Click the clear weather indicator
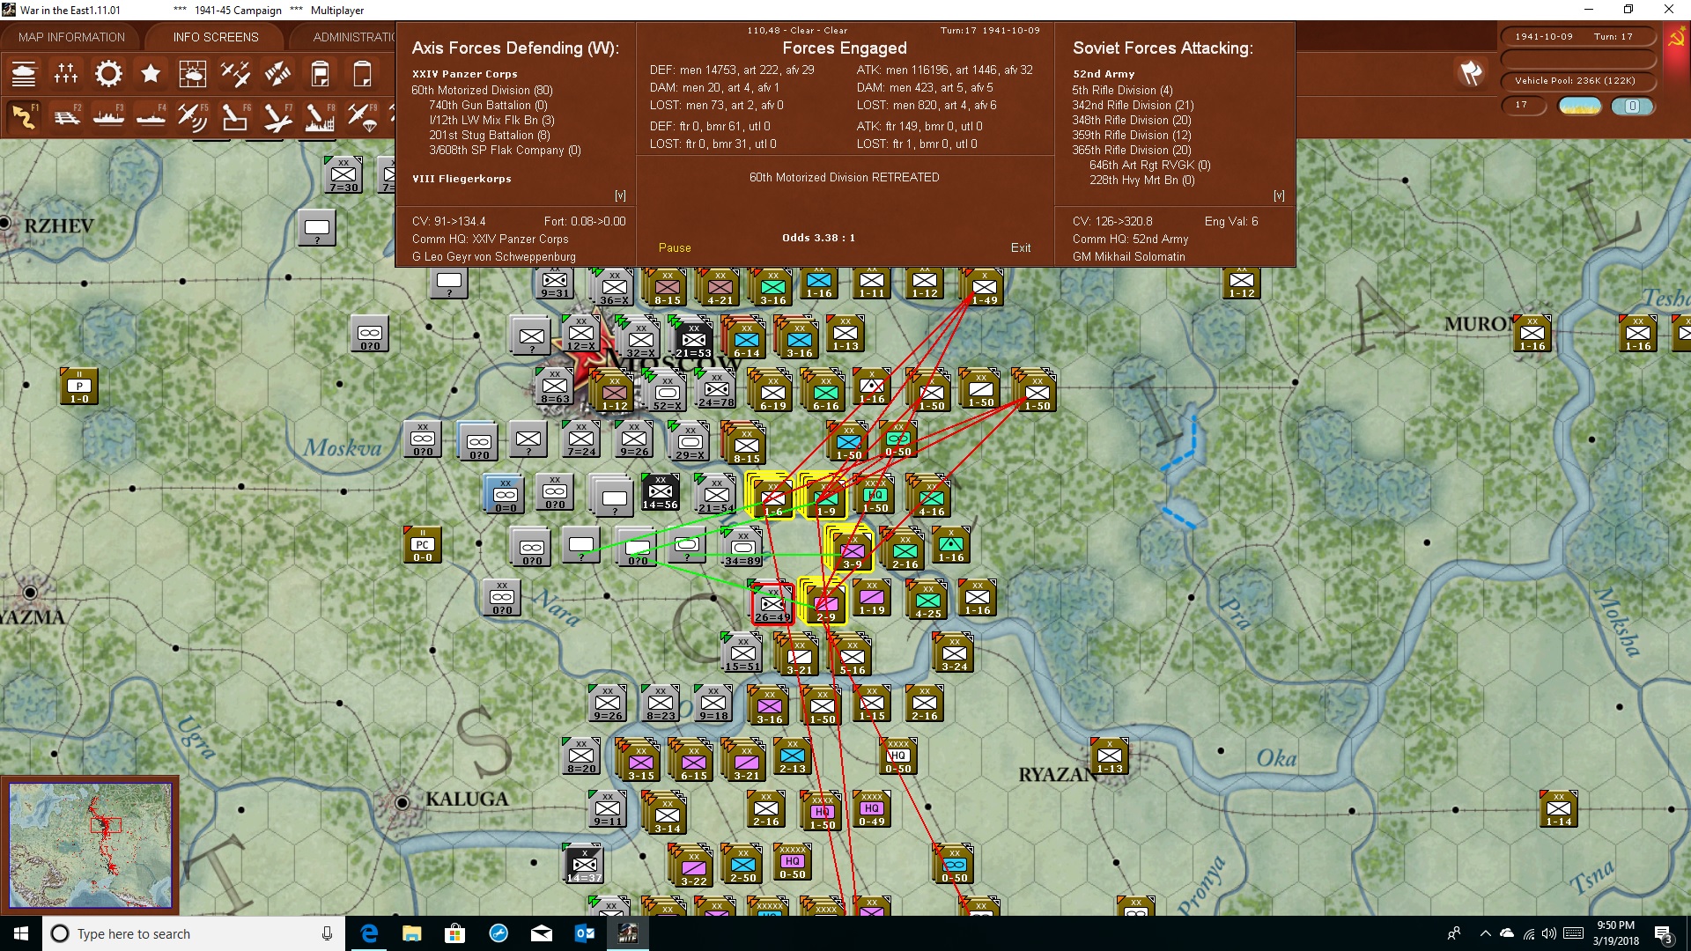Viewport: 1691px width, 951px height. pyautogui.click(x=1580, y=106)
